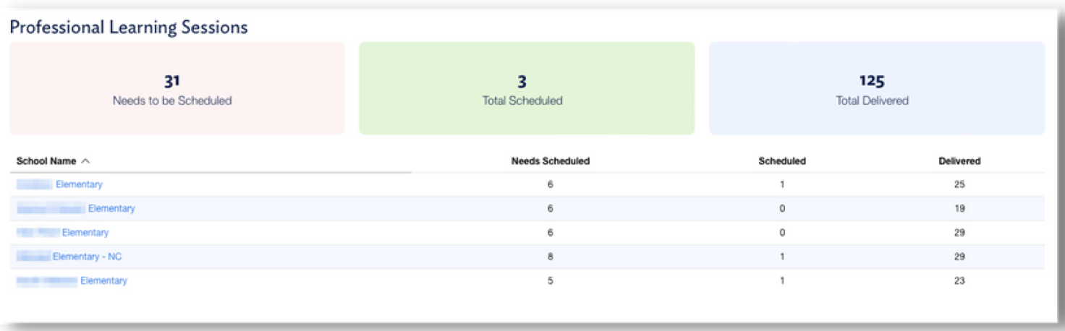Image resolution: width=1065 pixels, height=331 pixels.
Task: Sort by the School Name column header
Action: click(x=46, y=161)
